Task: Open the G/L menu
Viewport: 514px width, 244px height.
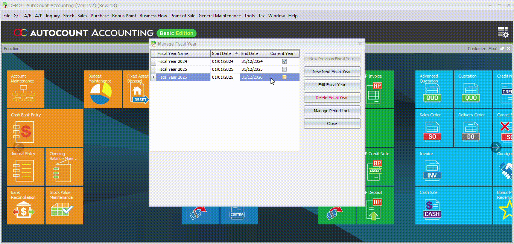Action: tap(17, 16)
